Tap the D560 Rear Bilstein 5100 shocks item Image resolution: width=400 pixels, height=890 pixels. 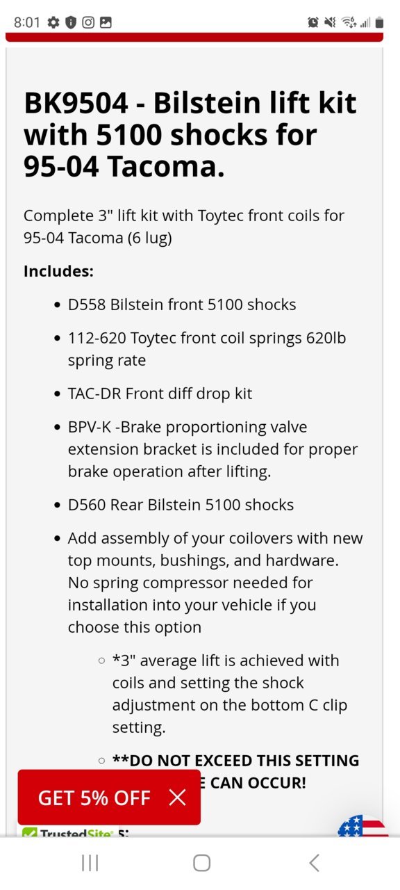click(x=181, y=505)
